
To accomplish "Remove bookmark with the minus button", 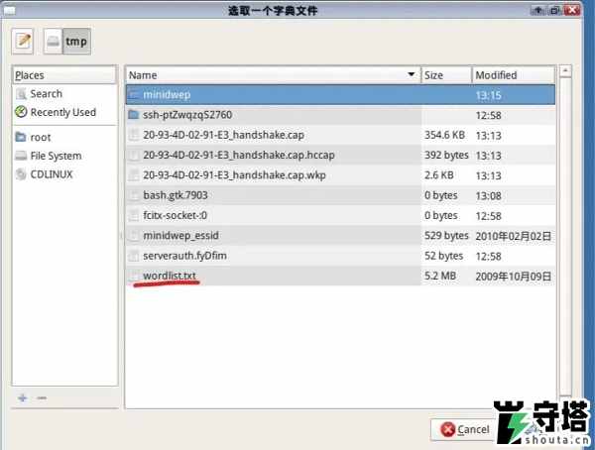I will [x=42, y=398].
